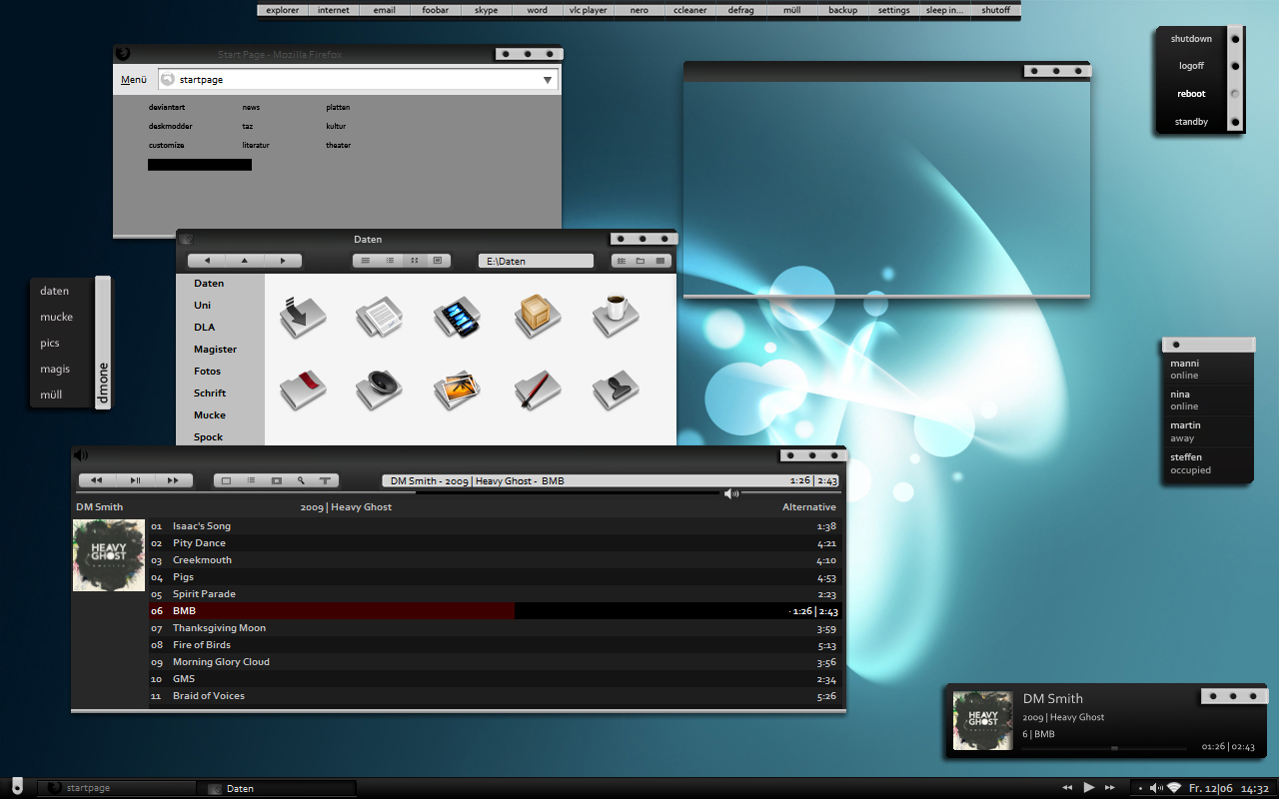Click the folder icon beside the address field
The width and height of the screenshot is (1279, 799).
[640, 261]
